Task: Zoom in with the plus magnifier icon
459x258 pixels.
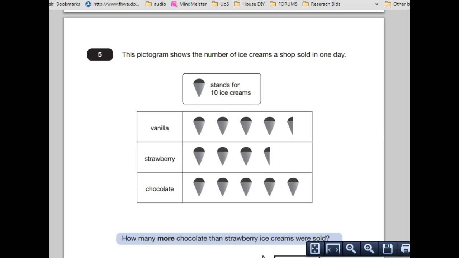Action: pos(369,248)
